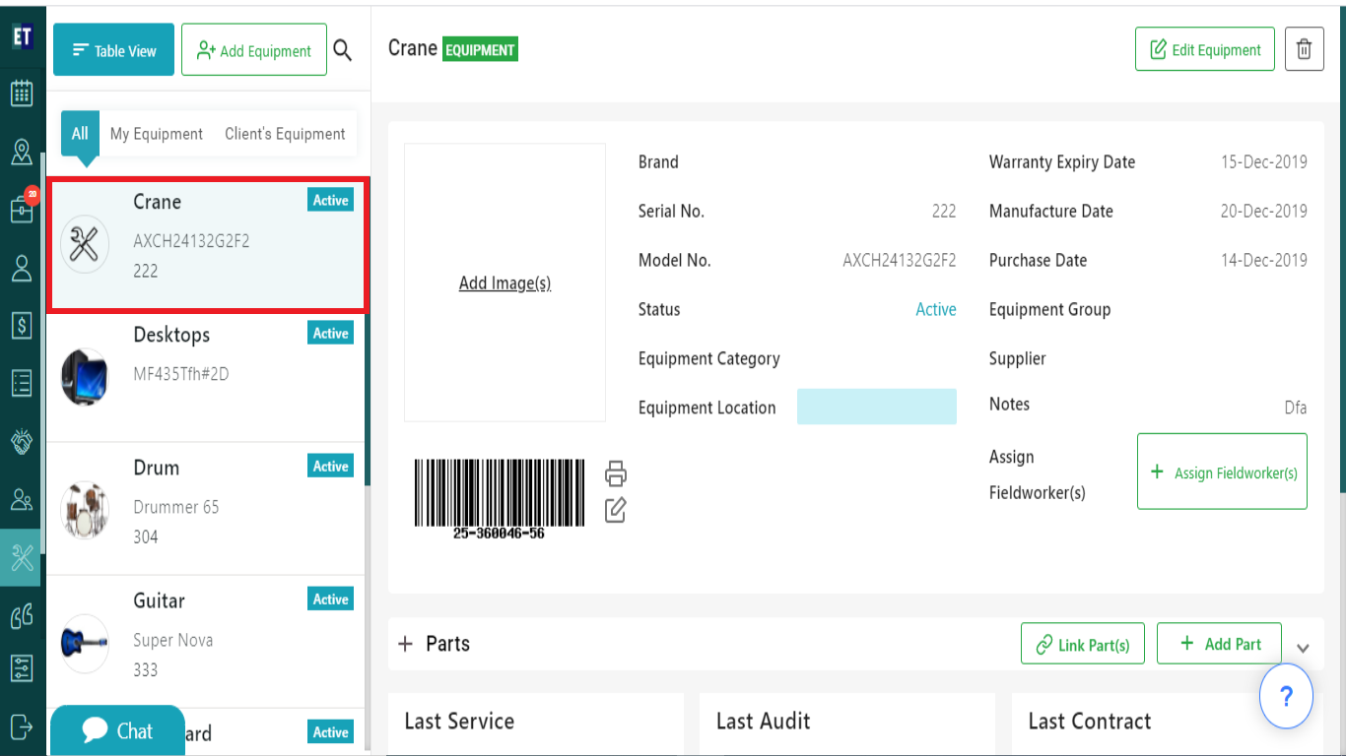Click Assign Fieldworker(s) button
The height and width of the screenshot is (756, 1346).
point(1222,472)
